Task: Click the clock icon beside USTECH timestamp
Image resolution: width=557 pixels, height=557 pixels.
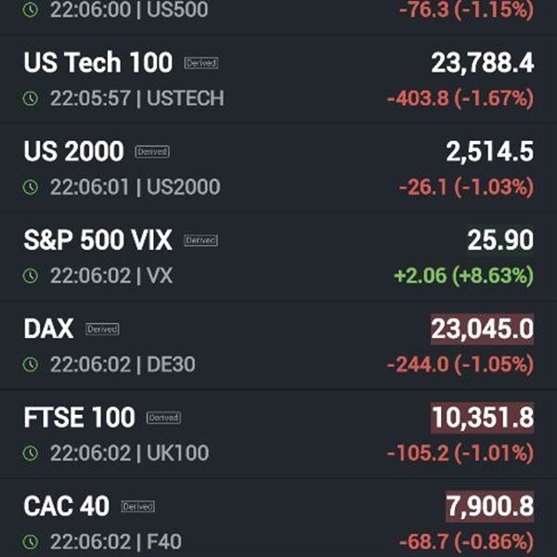Action: pos(31,98)
